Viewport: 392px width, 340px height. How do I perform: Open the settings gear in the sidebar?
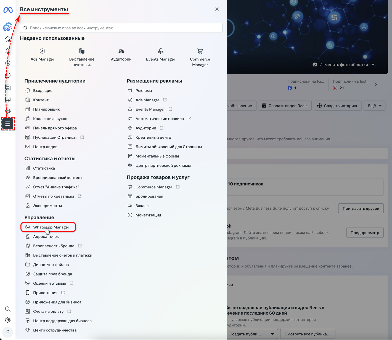[8, 320]
